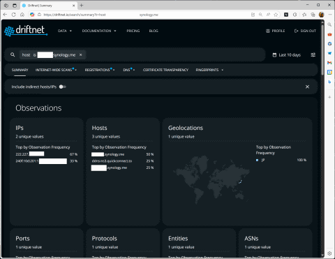
Task: Open the BLOG page
Action: click(x=154, y=31)
